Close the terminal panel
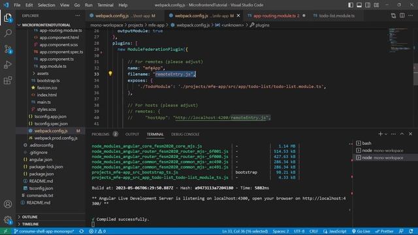 click(x=411, y=134)
